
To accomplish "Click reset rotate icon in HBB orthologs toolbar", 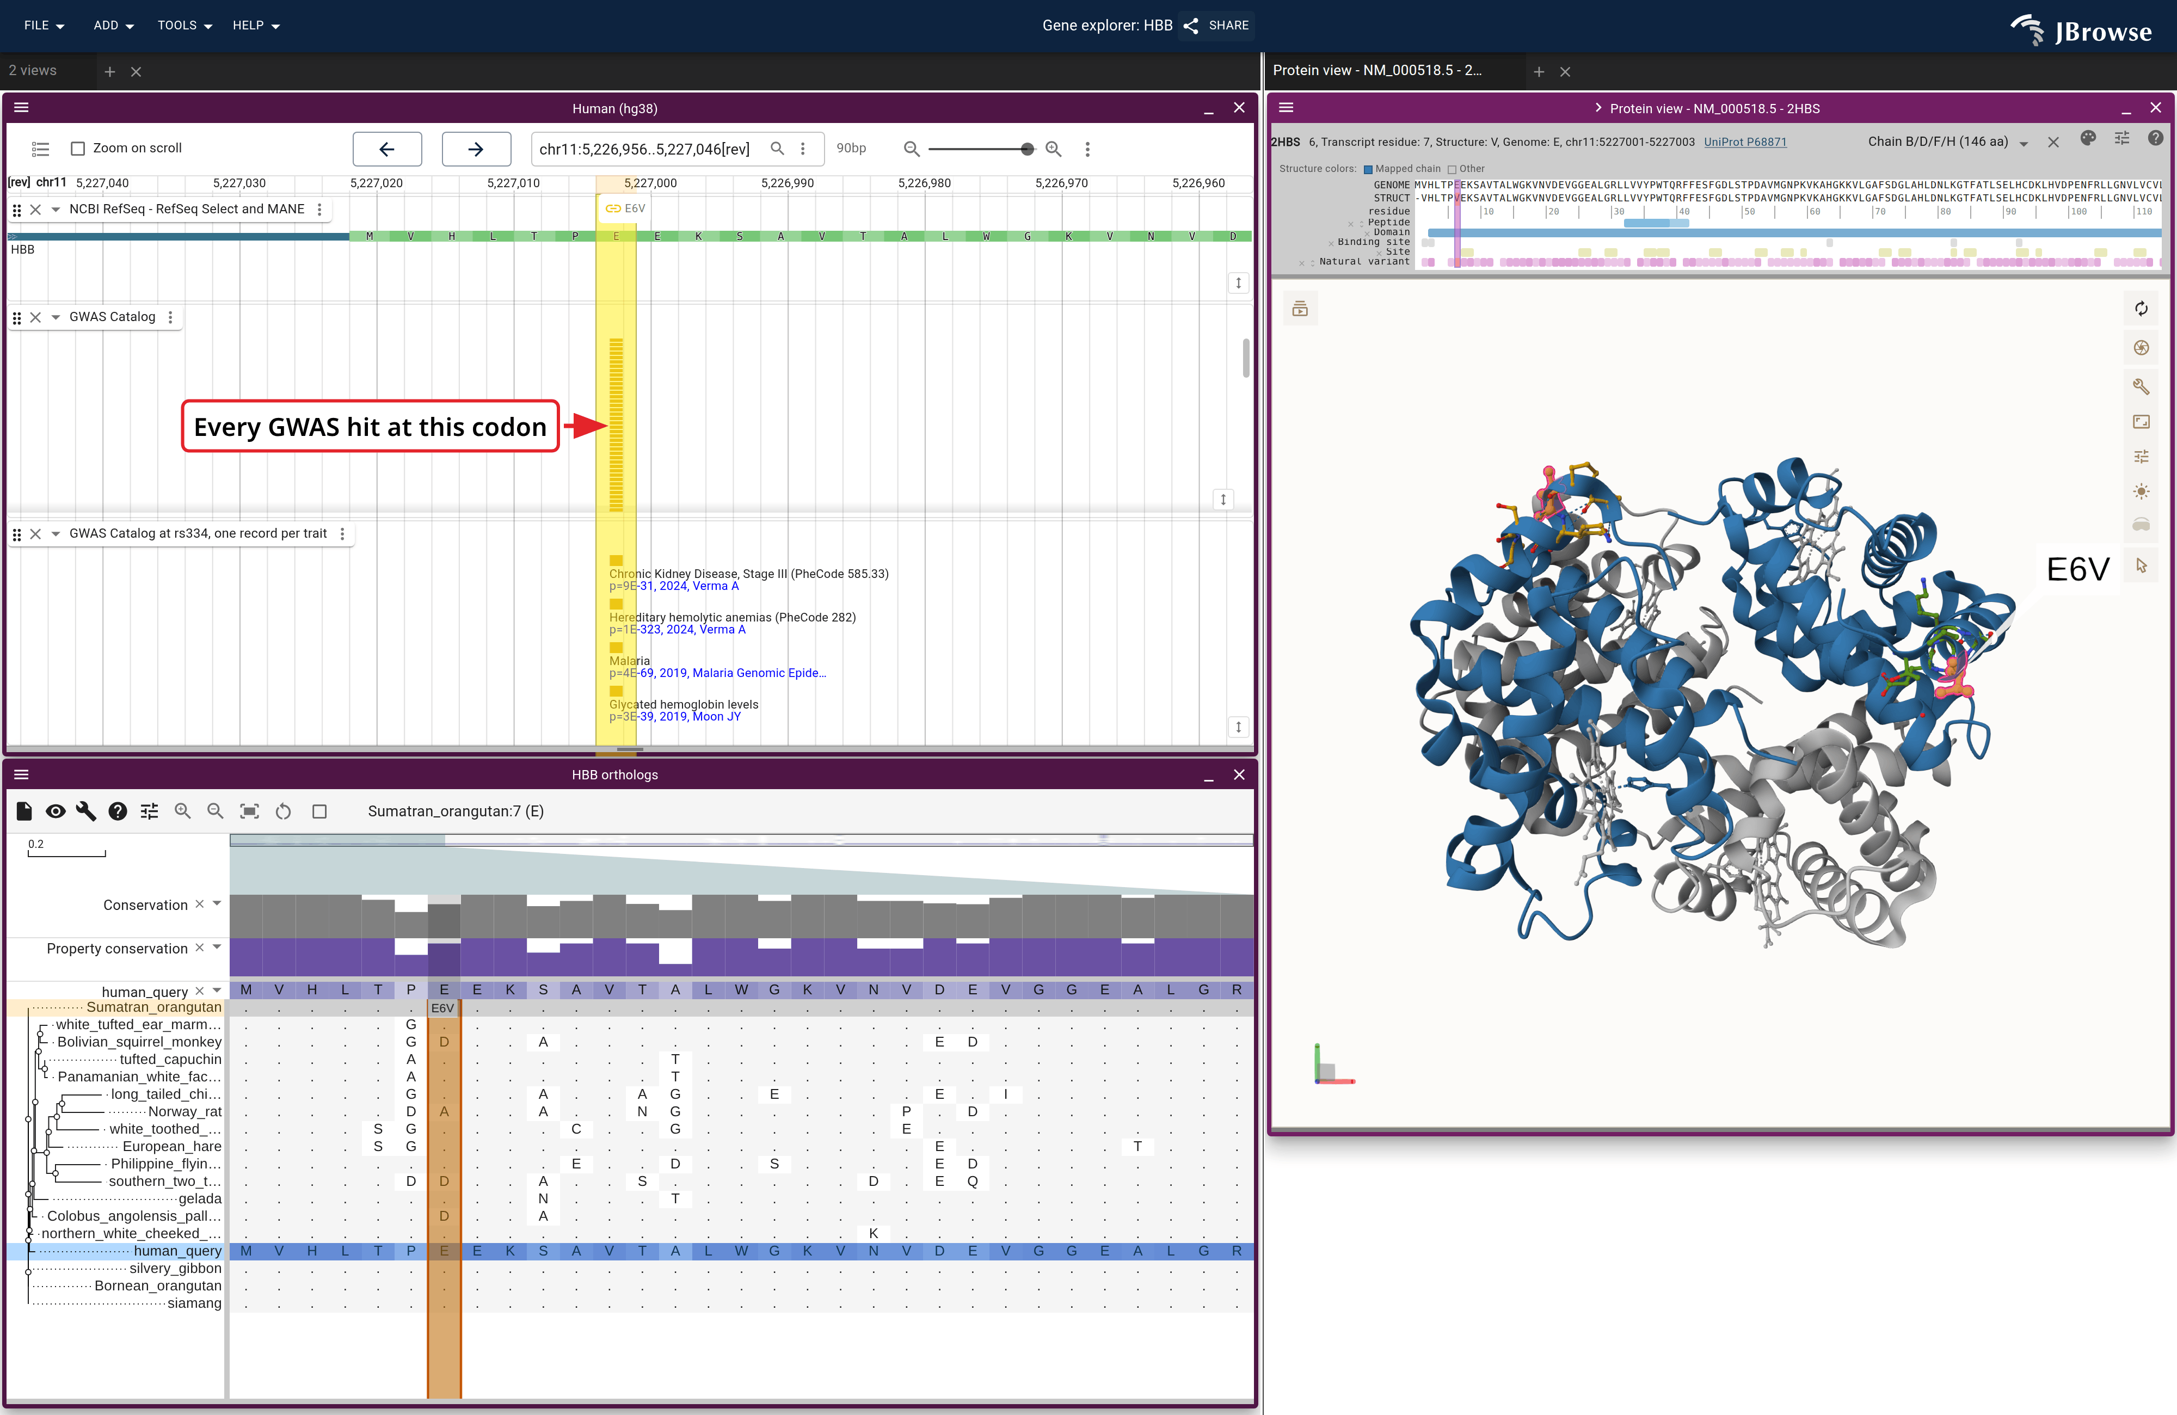I will (284, 811).
